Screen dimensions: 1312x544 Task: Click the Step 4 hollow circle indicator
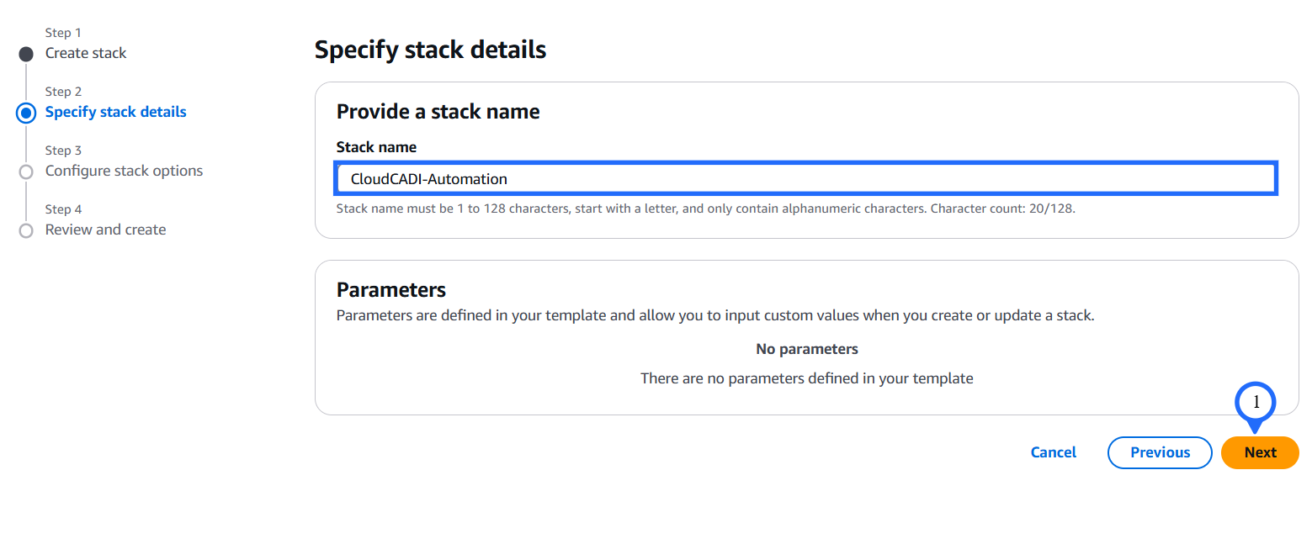26,230
